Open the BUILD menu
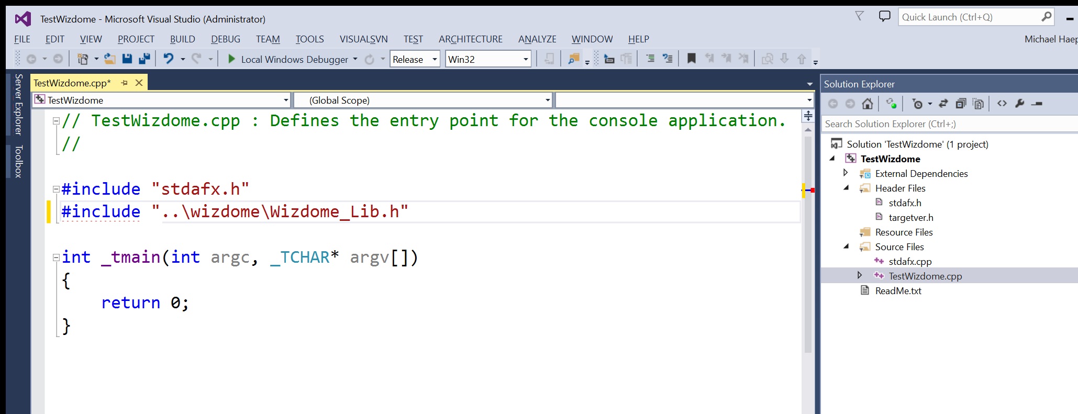This screenshot has height=414, width=1078. pos(182,39)
